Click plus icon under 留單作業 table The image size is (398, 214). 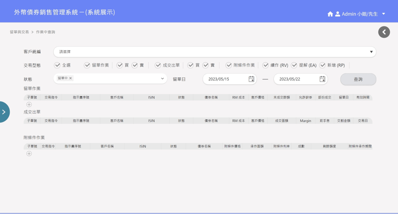[29, 104]
